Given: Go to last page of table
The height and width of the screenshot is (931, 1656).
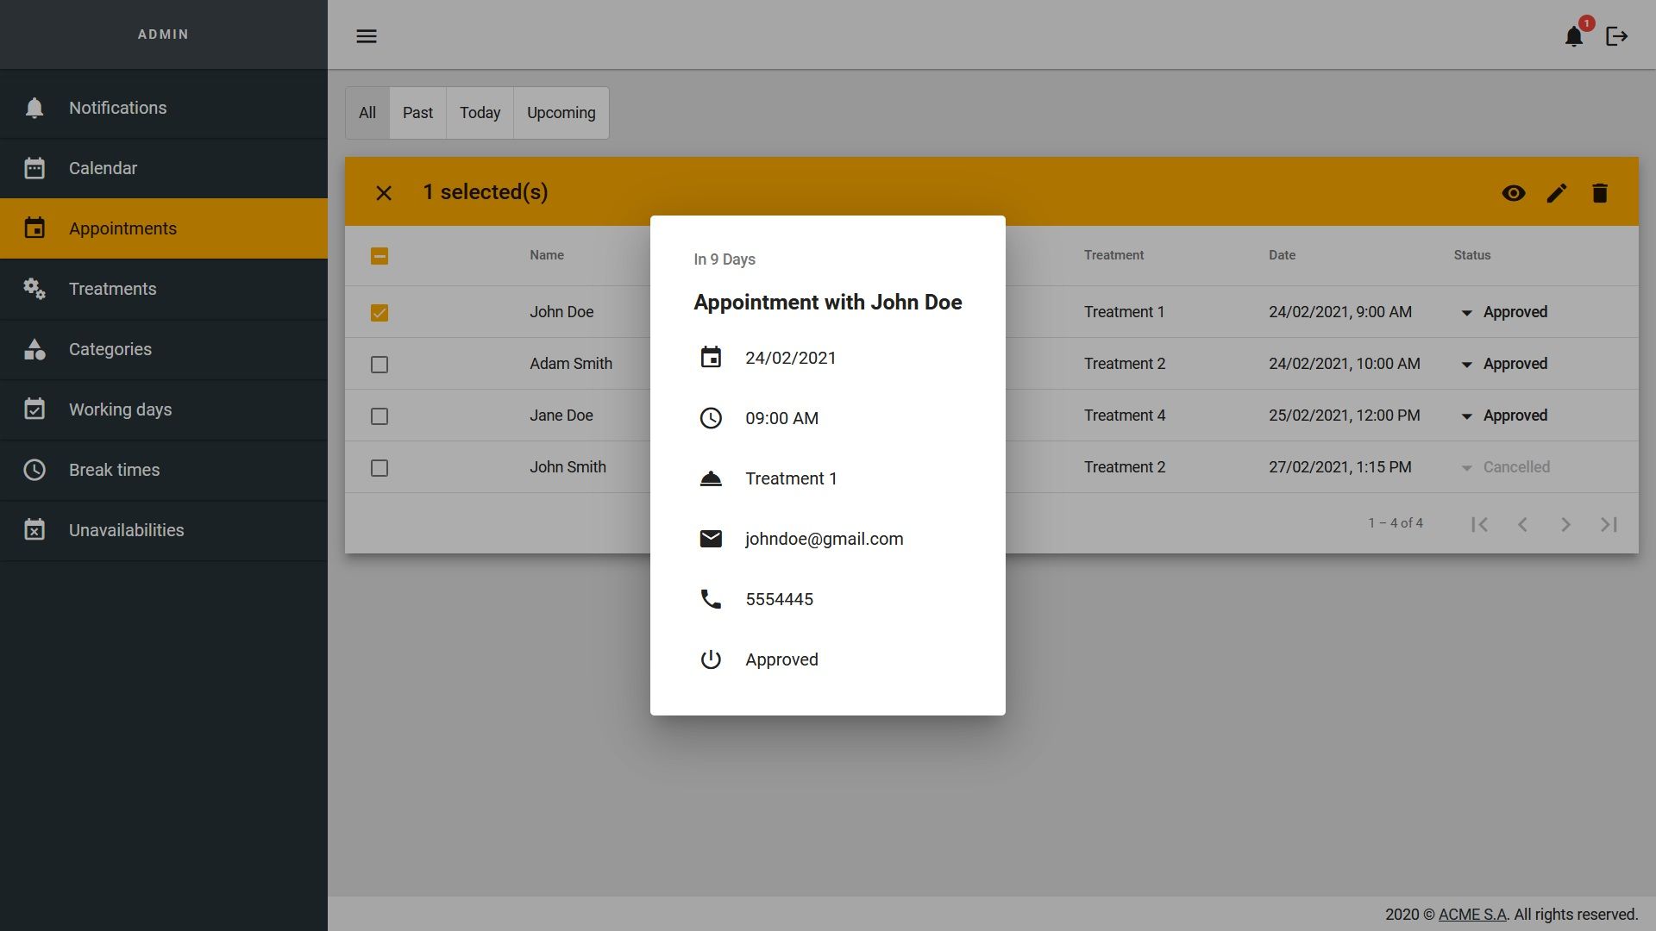Looking at the screenshot, I should point(1609,524).
